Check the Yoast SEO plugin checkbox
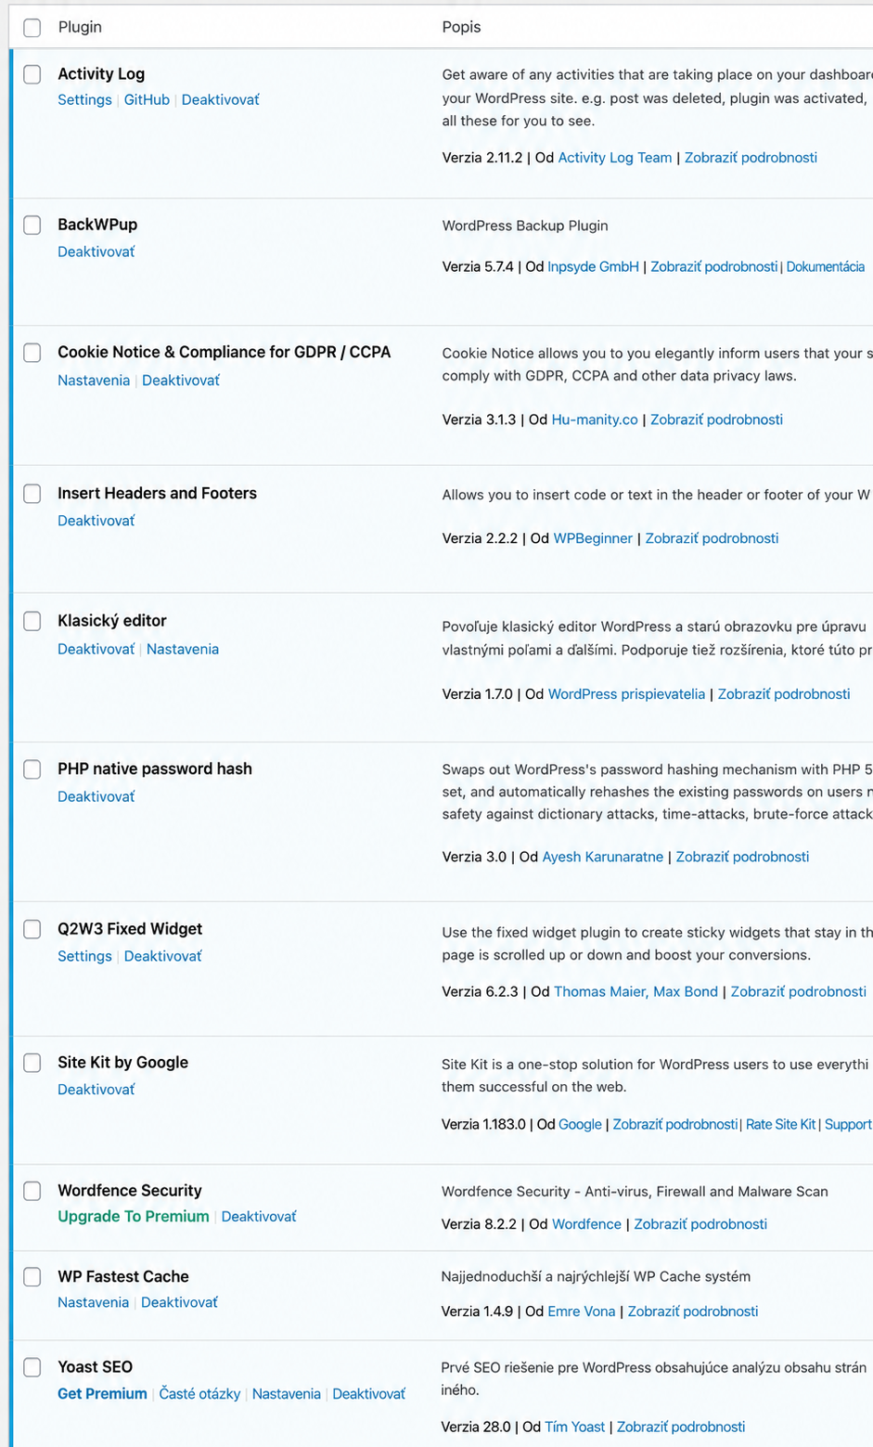Screen dimensions: 873x1447 pos(32,1367)
